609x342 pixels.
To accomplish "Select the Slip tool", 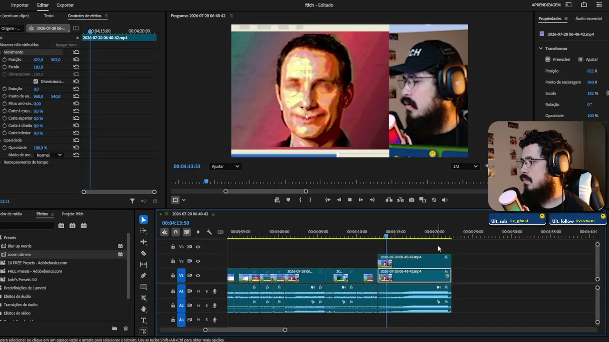I will (143, 265).
